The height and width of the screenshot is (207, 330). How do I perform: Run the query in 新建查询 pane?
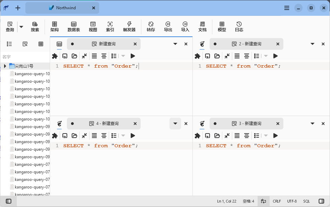pos(133,56)
